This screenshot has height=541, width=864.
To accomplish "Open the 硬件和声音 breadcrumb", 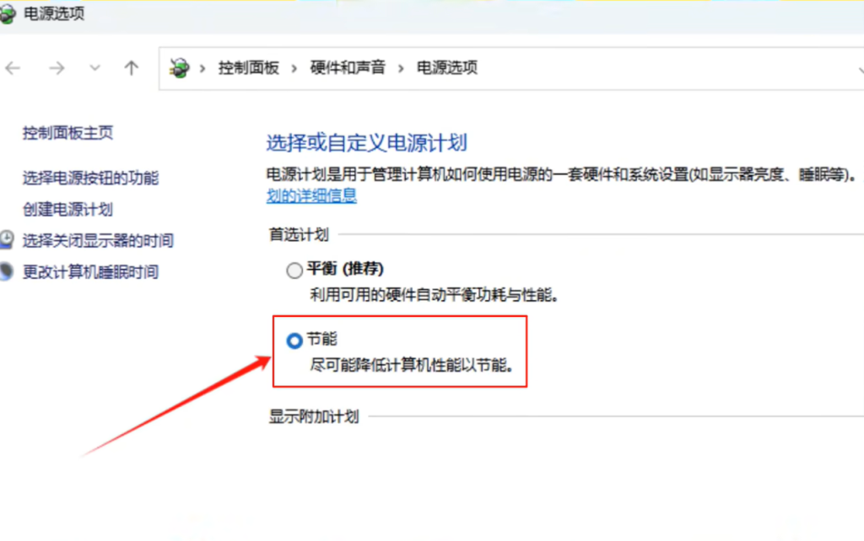I will point(347,67).
